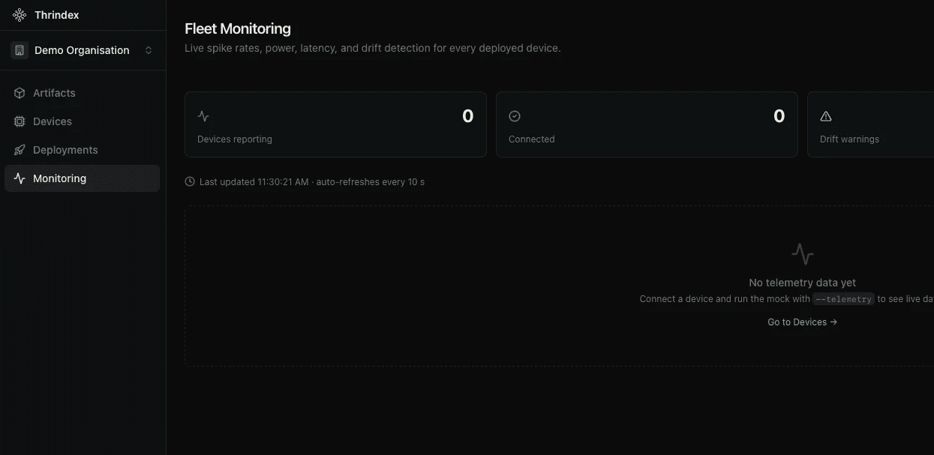
Task: Click the Deployments rocket icon
Action: [x=20, y=150]
